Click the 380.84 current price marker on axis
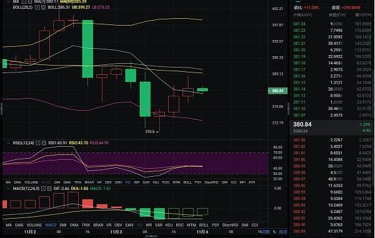Viewport: 375px width, 238px height. point(277,91)
